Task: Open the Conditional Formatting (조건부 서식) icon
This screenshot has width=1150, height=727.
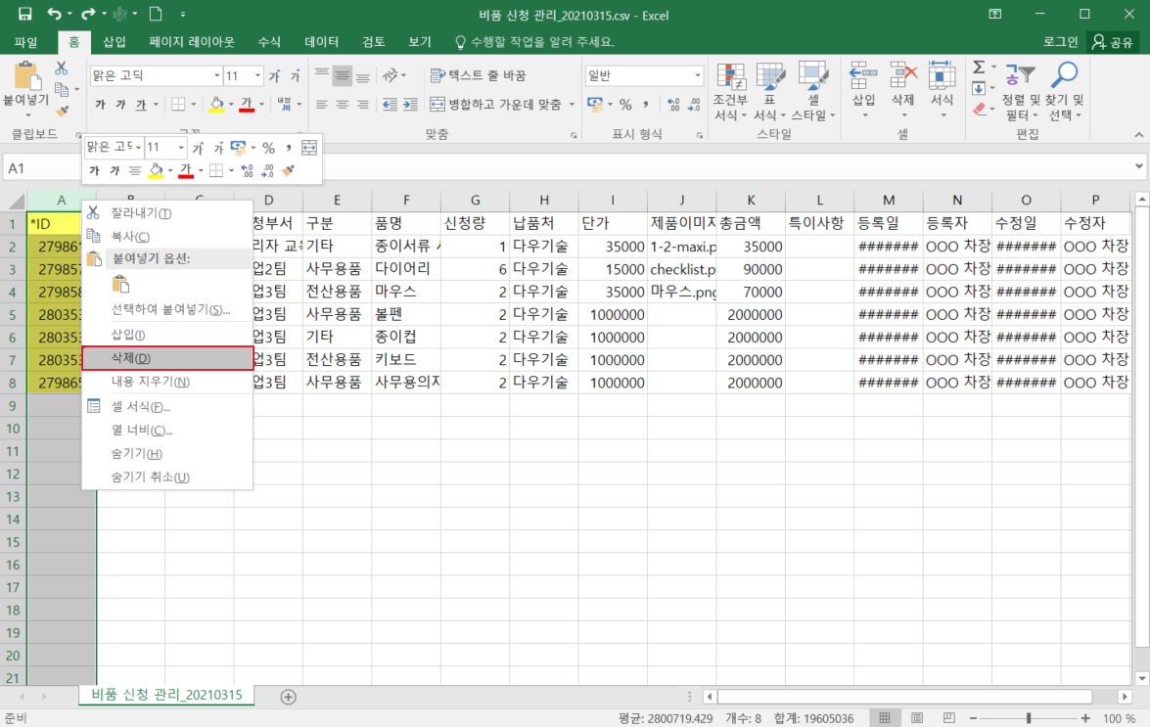Action: tap(730, 76)
